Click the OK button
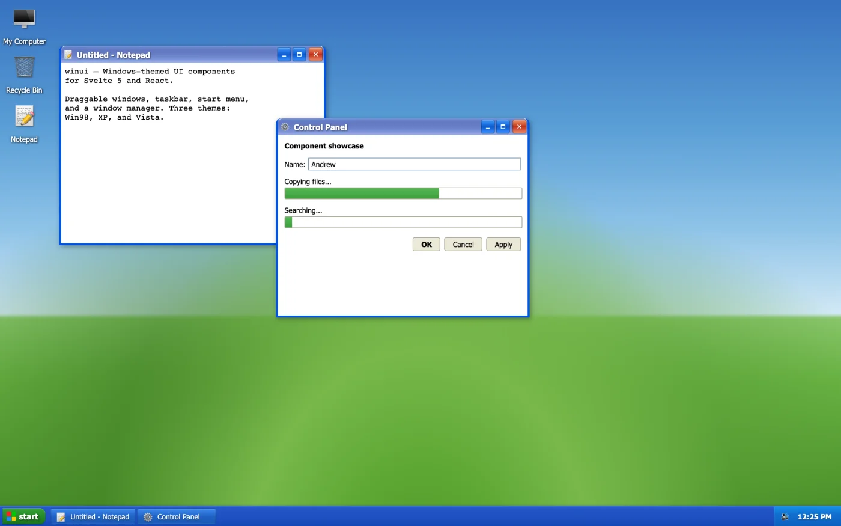 [x=427, y=245]
